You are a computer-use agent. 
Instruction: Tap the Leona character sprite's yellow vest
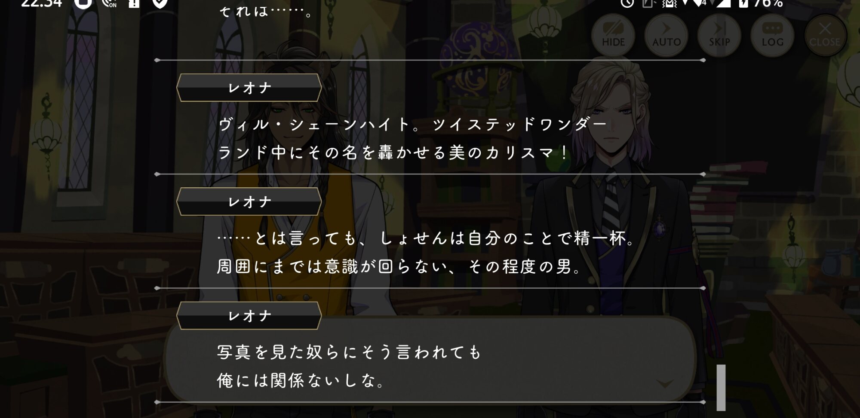(292, 241)
